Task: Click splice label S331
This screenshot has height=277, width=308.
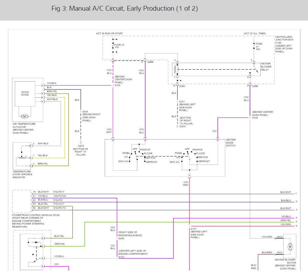Action: pyautogui.click(x=182, y=101)
